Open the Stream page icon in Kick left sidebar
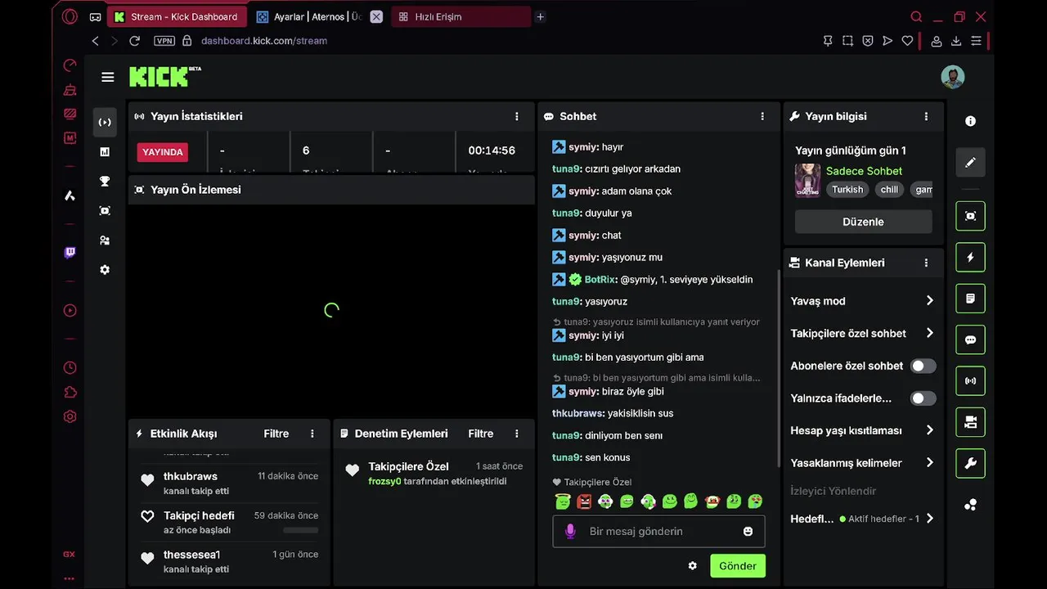 105,122
